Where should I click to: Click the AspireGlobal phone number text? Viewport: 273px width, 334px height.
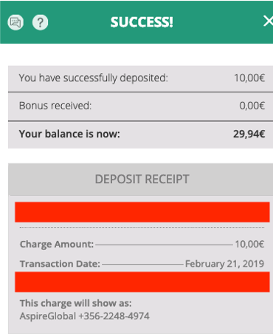[x=85, y=316]
